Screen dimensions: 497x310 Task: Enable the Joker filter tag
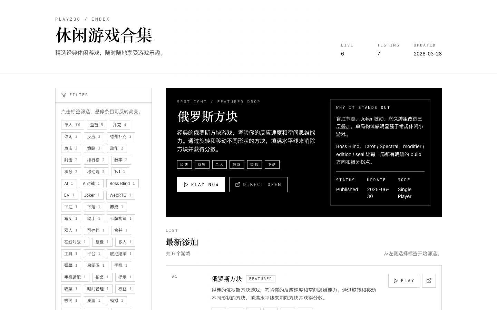coord(92,195)
